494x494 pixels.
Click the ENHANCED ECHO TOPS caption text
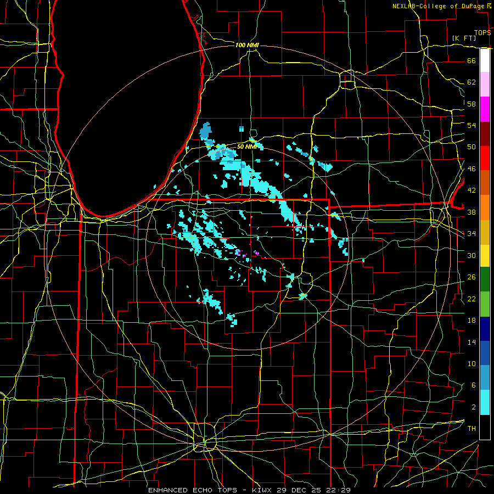(x=193, y=490)
